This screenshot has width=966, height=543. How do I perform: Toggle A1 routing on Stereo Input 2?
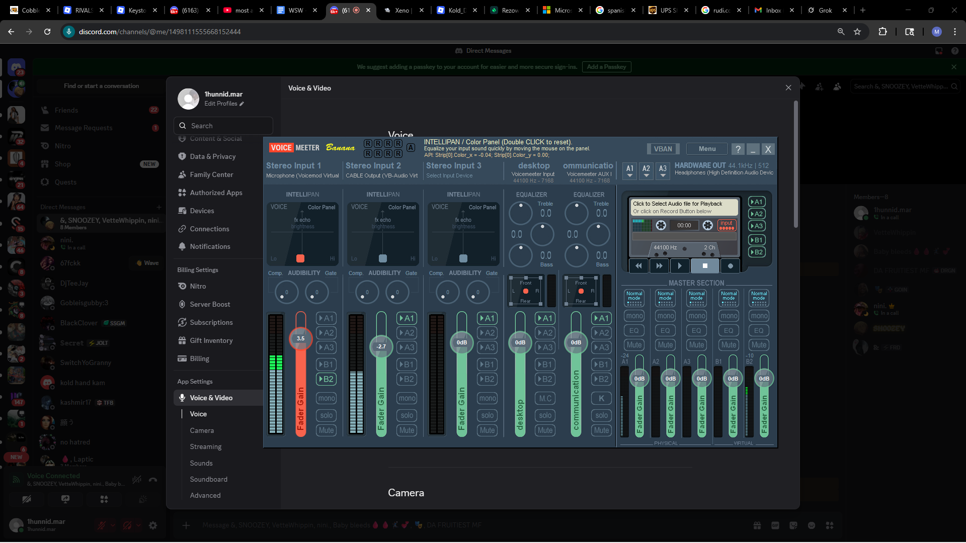click(x=407, y=318)
